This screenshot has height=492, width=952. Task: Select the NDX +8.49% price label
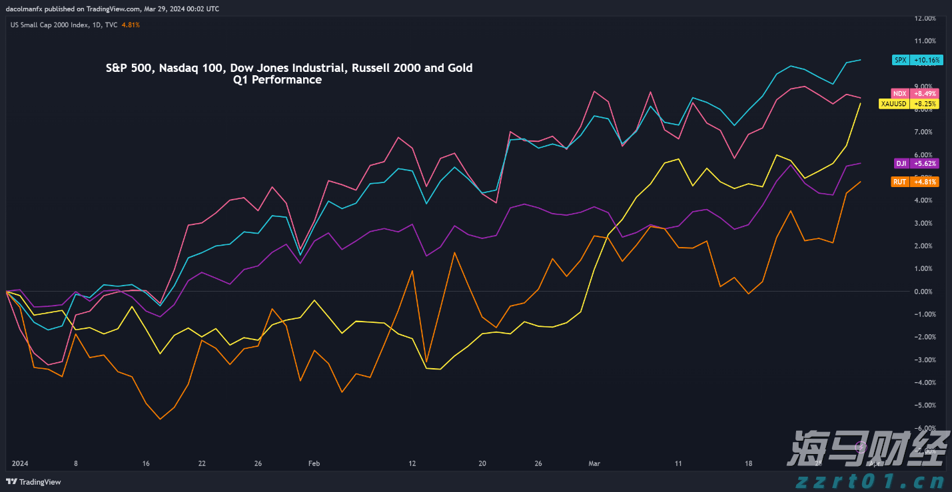pos(914,94)
